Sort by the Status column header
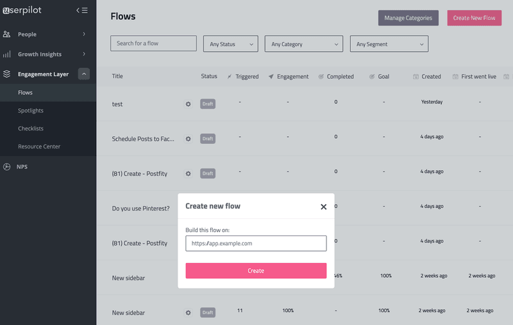The width and height of the screenshot is (513, 325). coord(209,76)
